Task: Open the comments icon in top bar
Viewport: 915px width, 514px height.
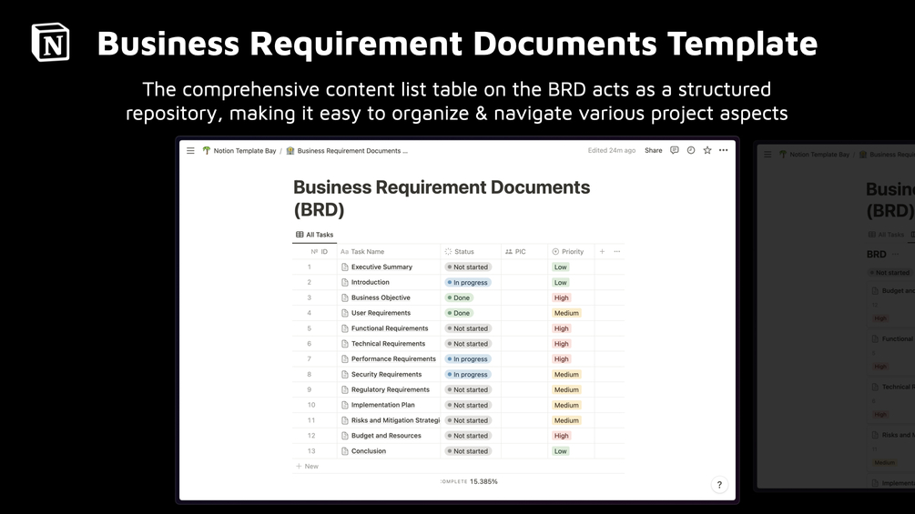Action: click(675, 150)
